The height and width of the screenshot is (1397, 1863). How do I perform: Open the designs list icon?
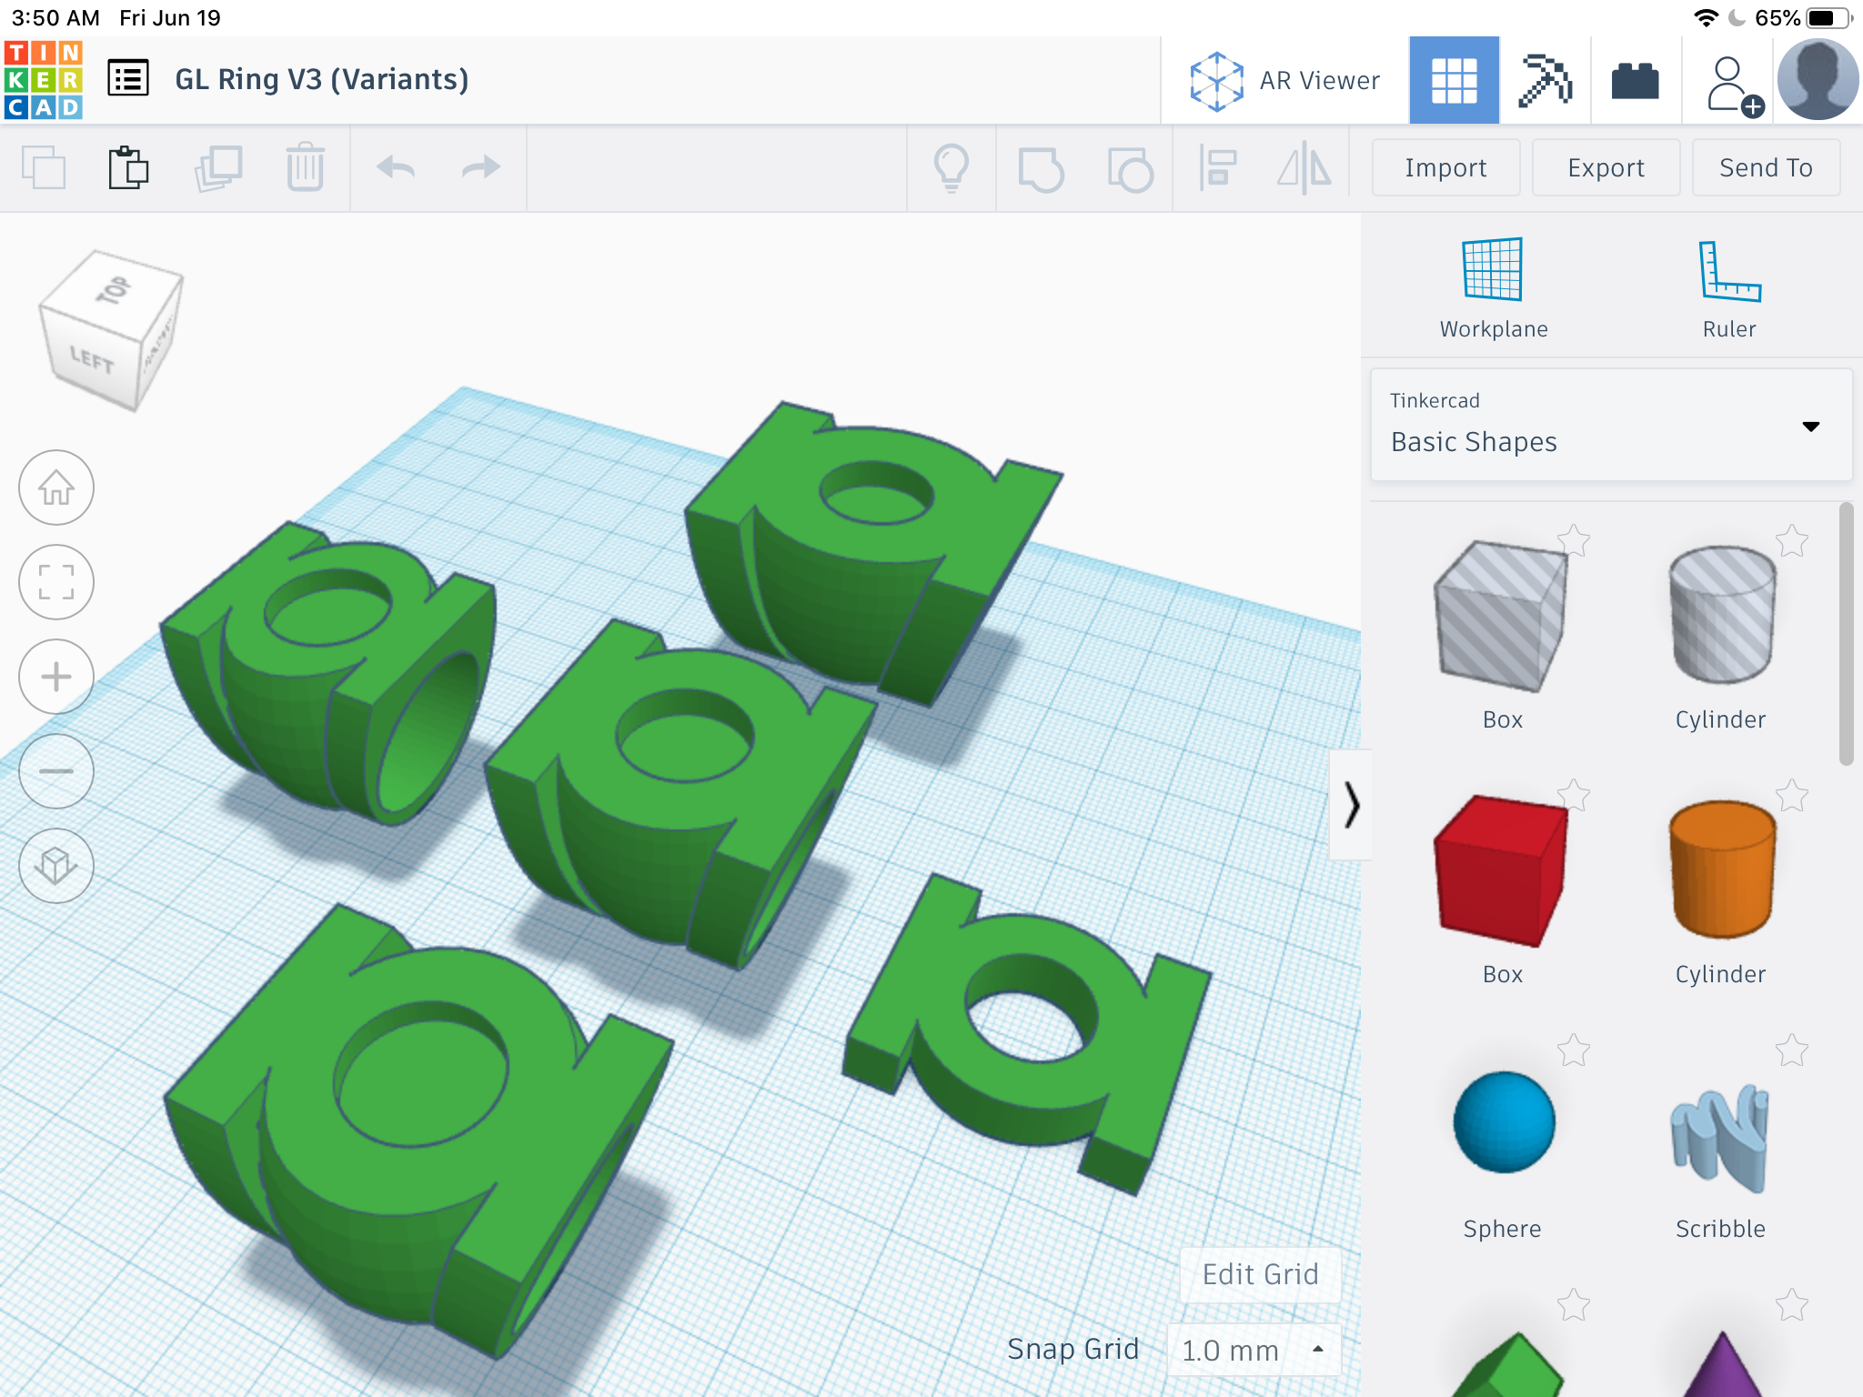pyautogui.click(x=128, y=79)
